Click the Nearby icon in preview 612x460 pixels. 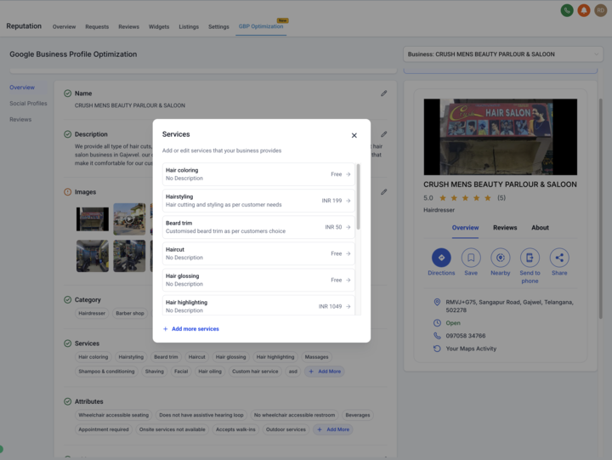coord(501,258)
